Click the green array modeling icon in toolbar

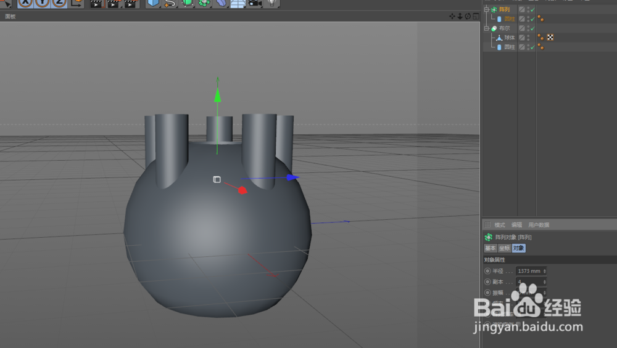[204, 3]
